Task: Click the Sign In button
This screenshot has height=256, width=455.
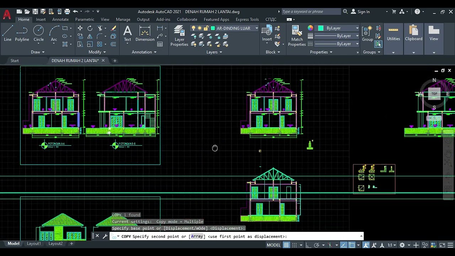Action: point(360,12)
